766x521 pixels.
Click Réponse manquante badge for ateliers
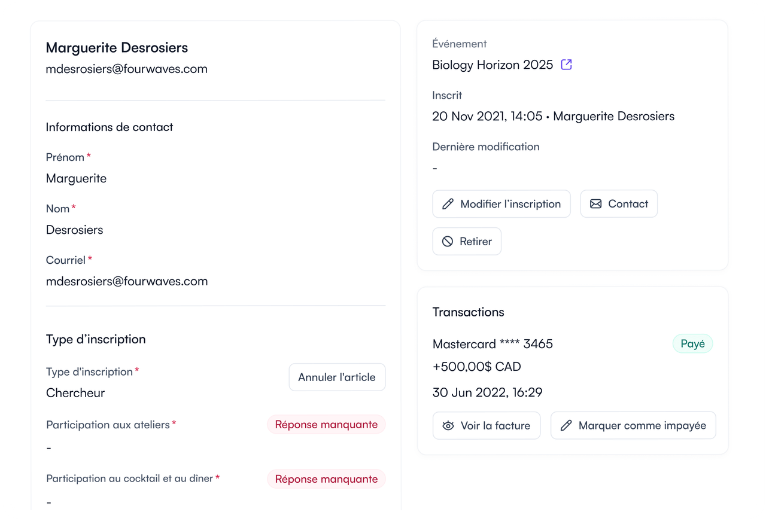point(326,425)
